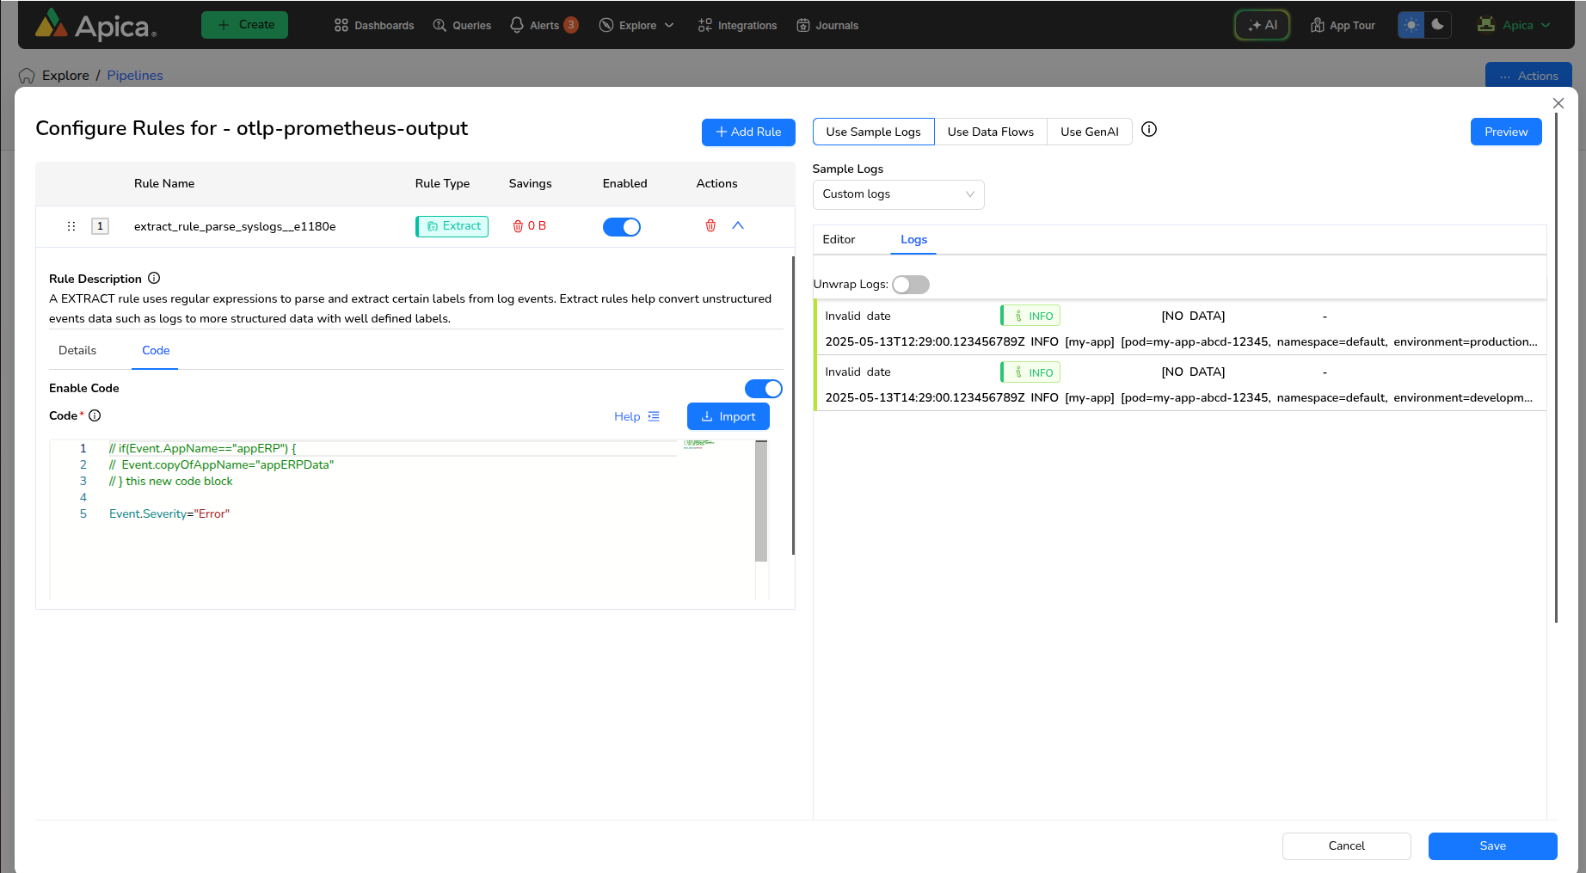Turn off the Enable Code switch
This screenshot has height=873, width=1586.
tap(763, 389)
